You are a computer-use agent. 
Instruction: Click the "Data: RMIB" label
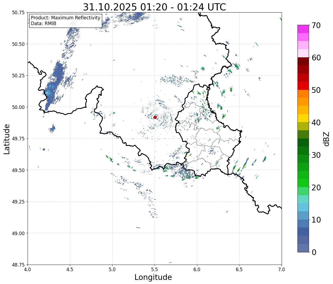tap(43, 23)
